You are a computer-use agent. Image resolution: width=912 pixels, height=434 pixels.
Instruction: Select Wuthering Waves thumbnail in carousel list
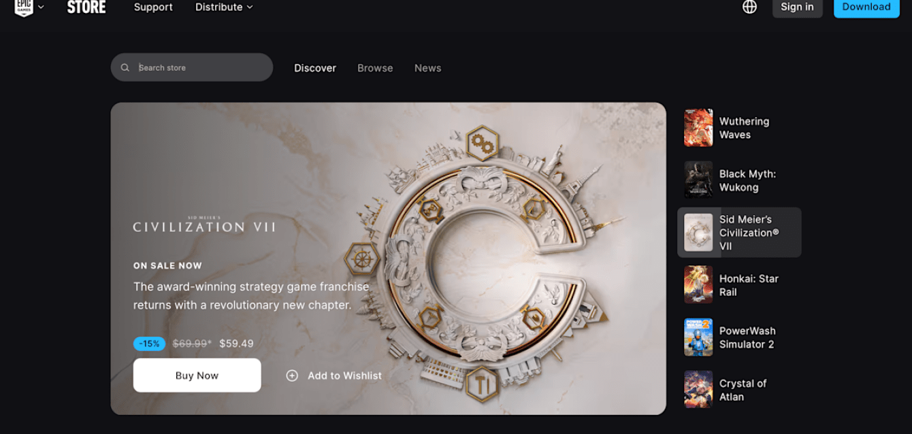pyautogui.click(x=698, y=128)
